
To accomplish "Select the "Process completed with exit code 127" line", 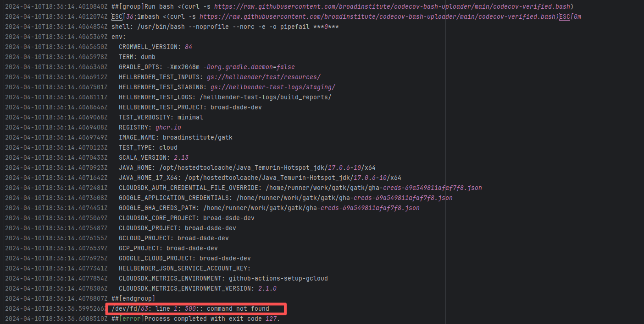I will [x=211, y=319].
